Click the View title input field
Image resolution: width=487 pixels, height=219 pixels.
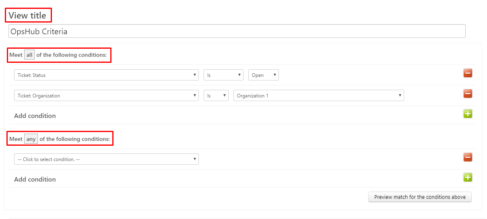click(x=237, y=31)
